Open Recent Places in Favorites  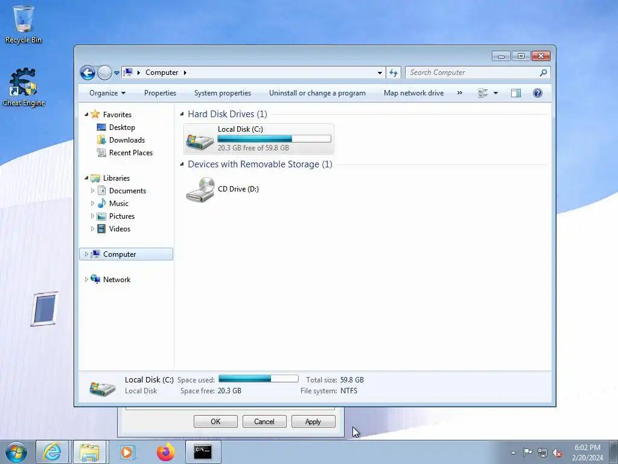(130, 153)
